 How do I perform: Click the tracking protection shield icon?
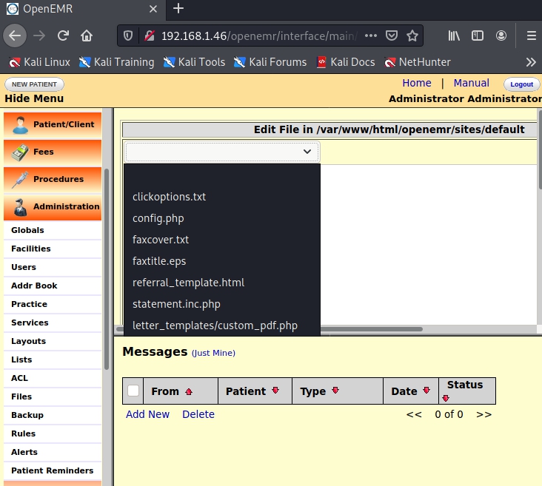(128, 36)
